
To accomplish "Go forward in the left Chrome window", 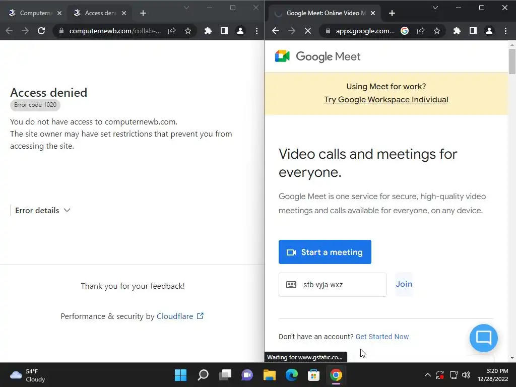I will (x=25, y=31).
